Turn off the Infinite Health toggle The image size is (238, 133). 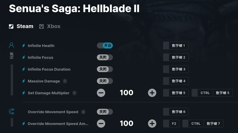point(105,46)
